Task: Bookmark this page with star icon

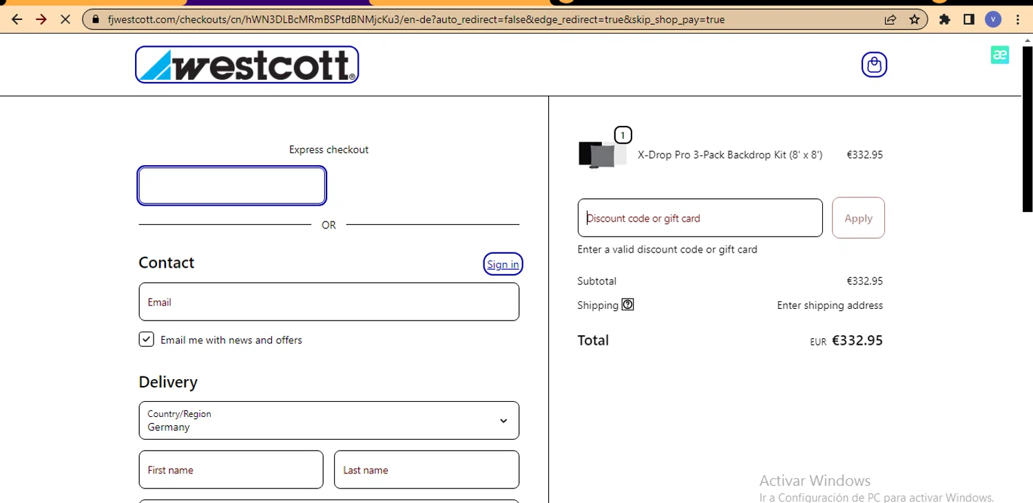Action: tap(915, 19)
